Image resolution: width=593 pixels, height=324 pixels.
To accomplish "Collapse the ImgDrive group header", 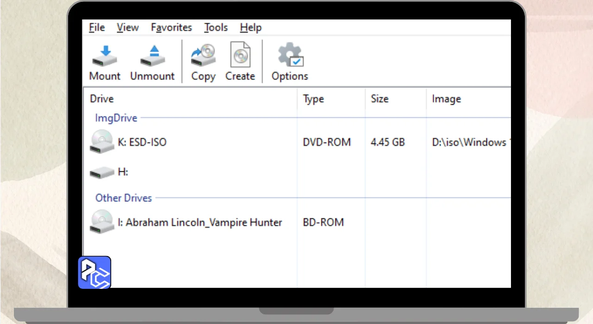I will [116, 118].
